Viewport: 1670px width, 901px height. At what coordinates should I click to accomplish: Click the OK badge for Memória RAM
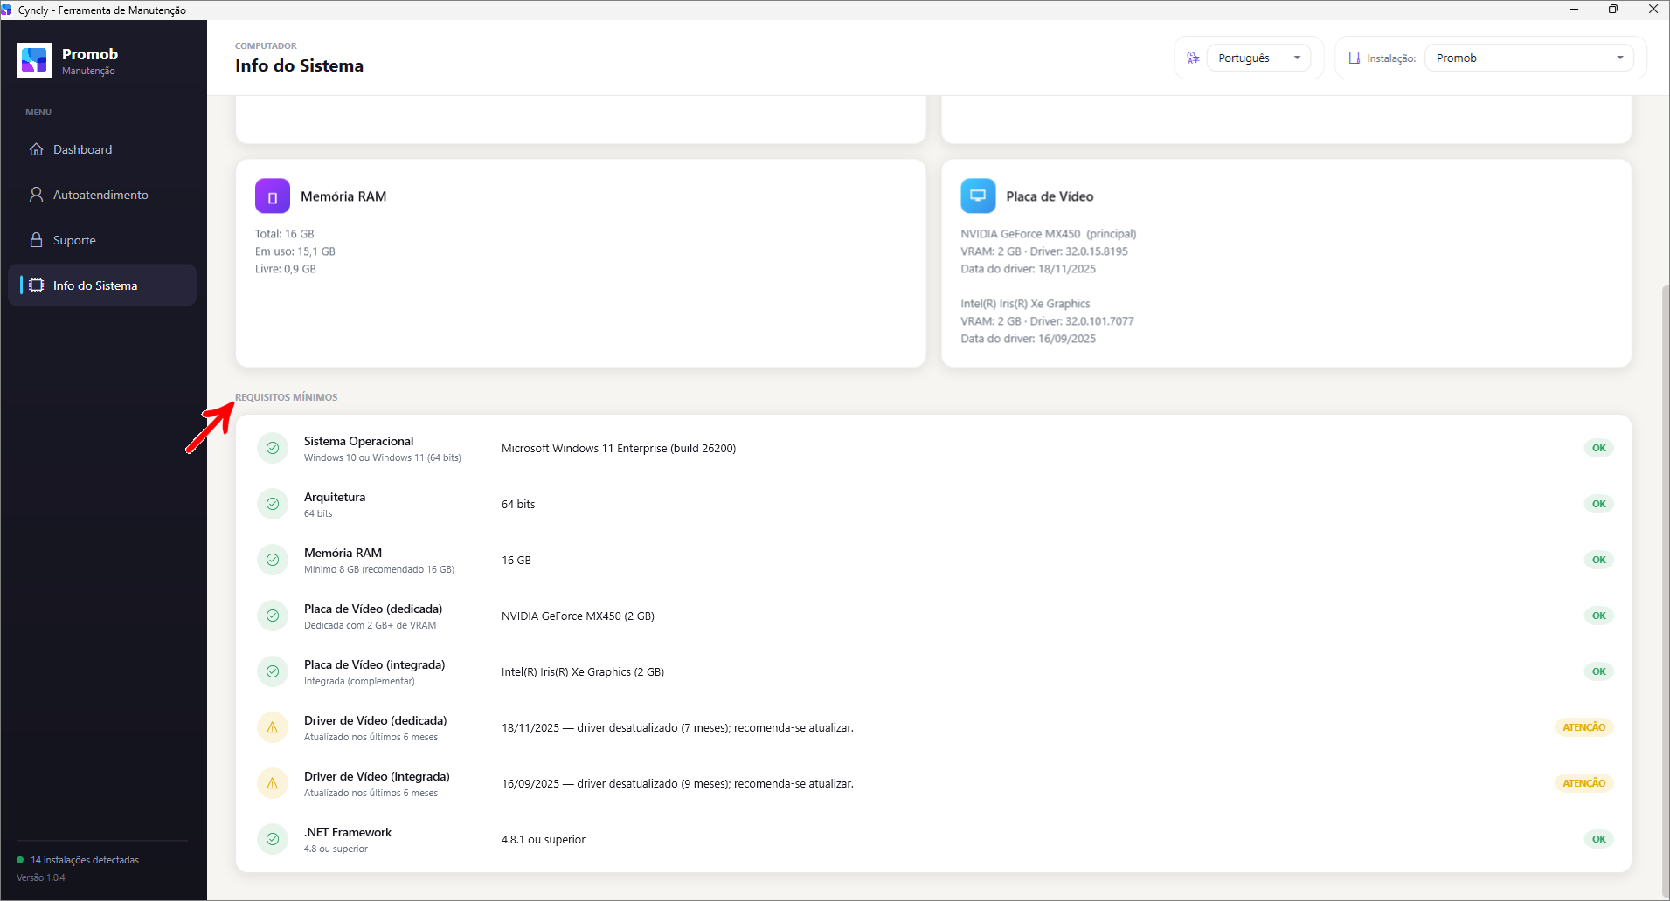pyautogui.click(x=1598, y=560)
